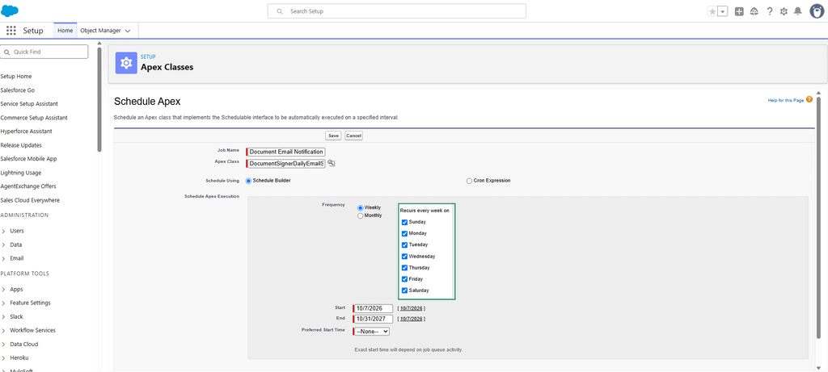
Task: Click the Quick Find magnifier icon
Action: [6, 52]
